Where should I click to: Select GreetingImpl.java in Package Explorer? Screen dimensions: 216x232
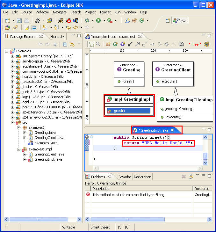[x=48, y=159]
